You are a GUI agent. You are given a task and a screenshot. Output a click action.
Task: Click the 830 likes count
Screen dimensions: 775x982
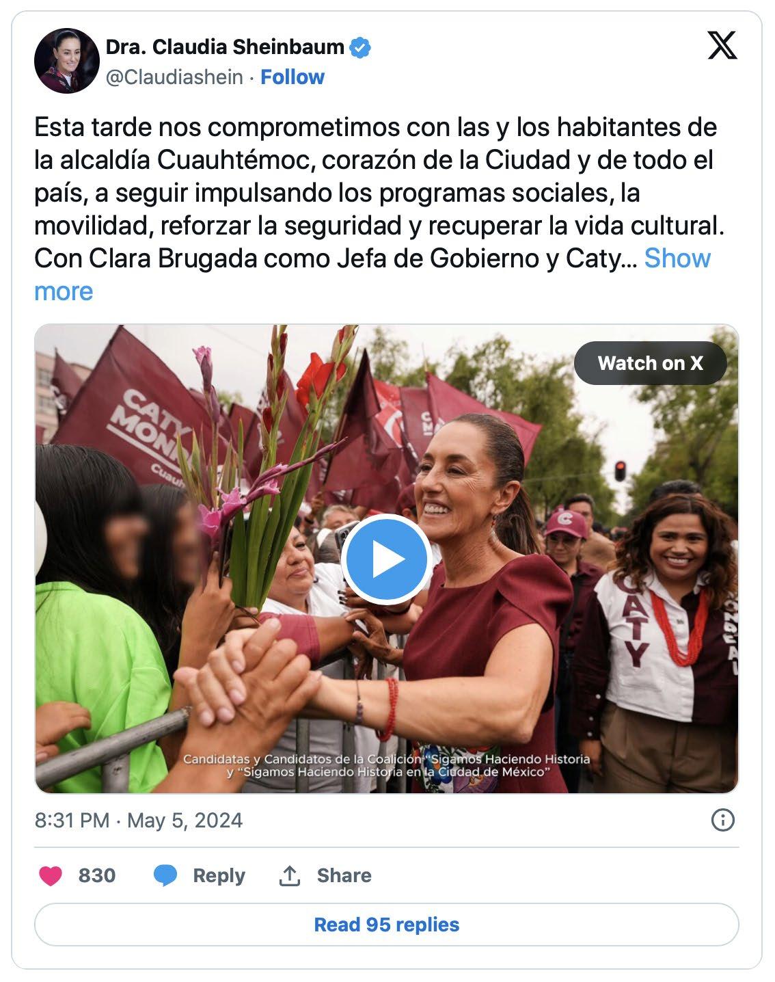[x=97, y=875]
